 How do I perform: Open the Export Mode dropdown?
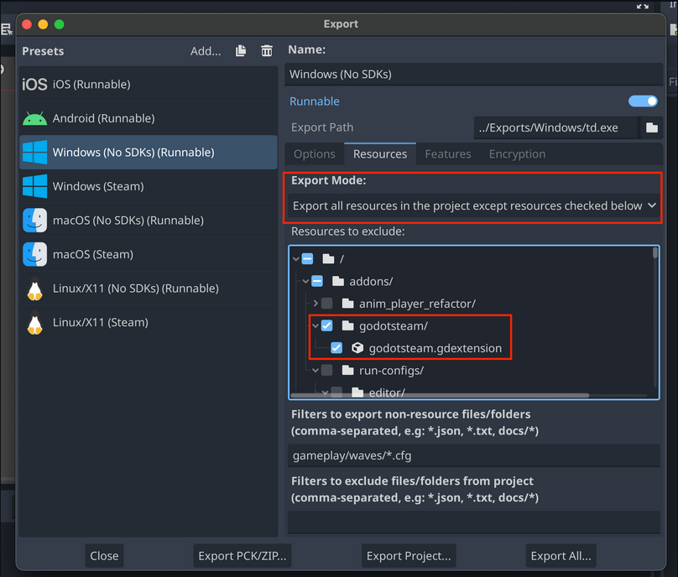click(x=474, y=206)
